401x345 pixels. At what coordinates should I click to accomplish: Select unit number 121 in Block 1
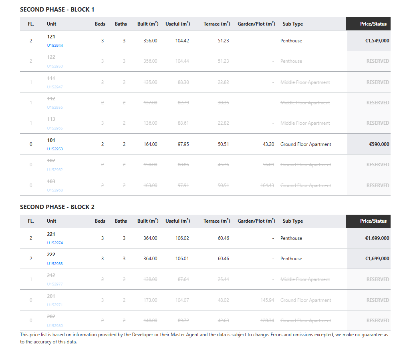click(x=51, y=37)
